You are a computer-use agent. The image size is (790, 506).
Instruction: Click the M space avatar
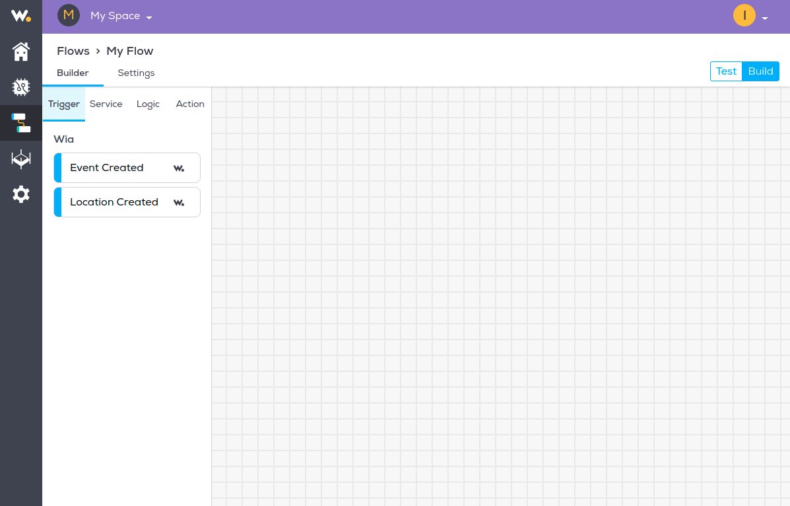(x=69, y=15)
